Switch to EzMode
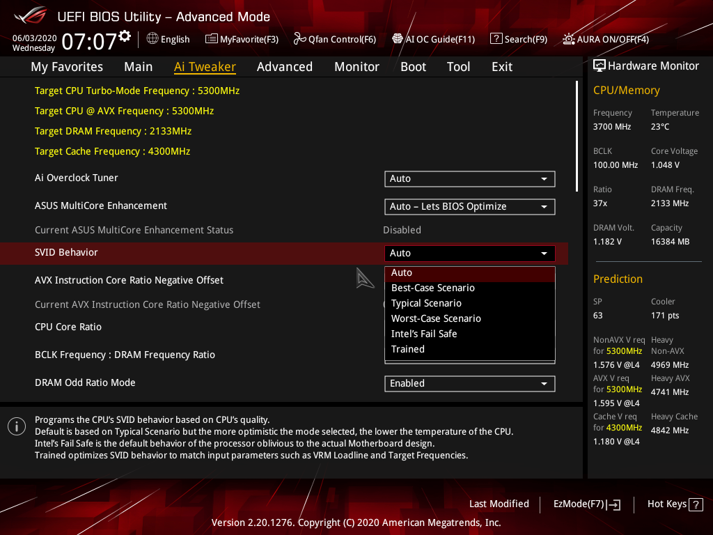Image resolution: width=713 pixels, height=535 pixels. click(586, 504)
